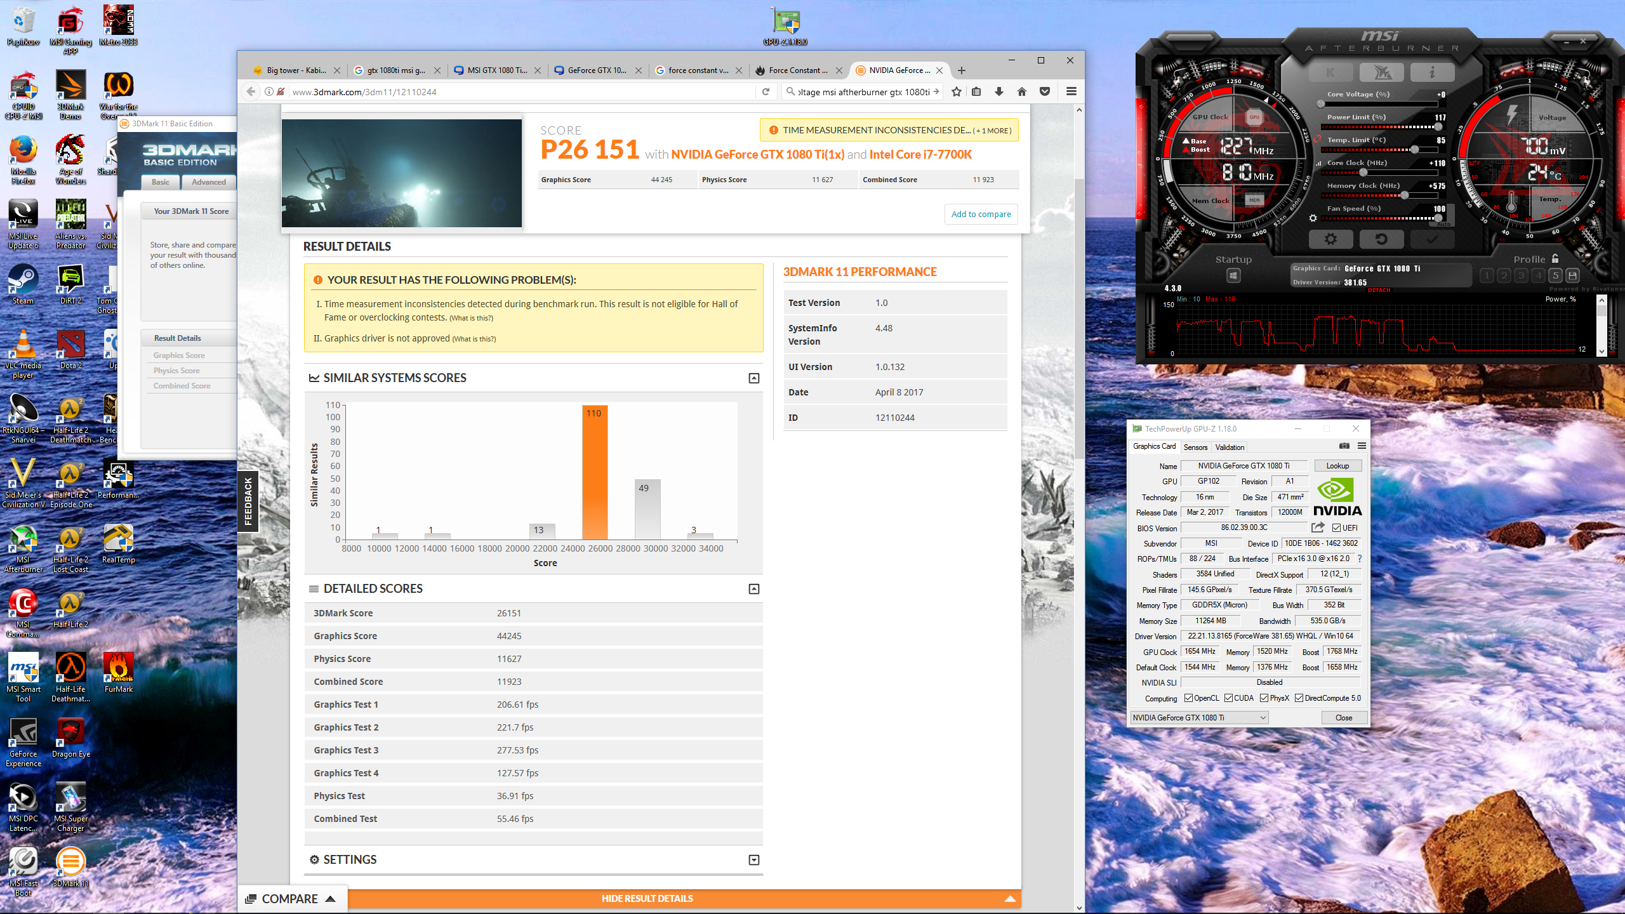Open the Steam desktop icon

coord(23,284)
